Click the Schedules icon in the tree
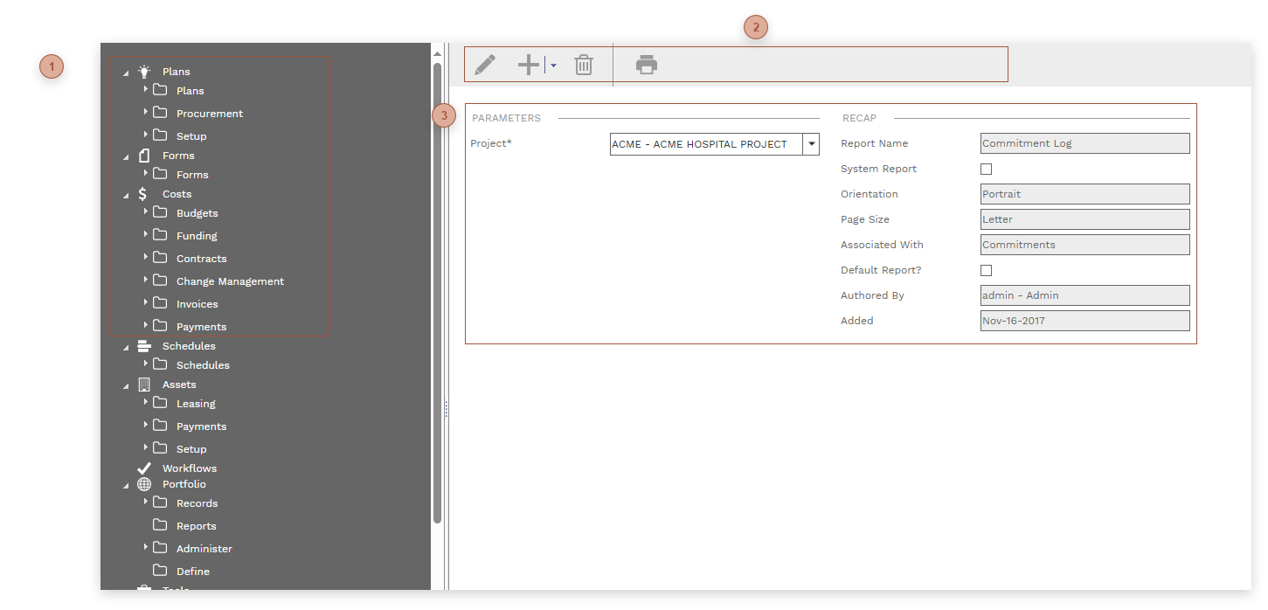The height and width of the screenshot is (610, 1268). click(x=143, y=345)
